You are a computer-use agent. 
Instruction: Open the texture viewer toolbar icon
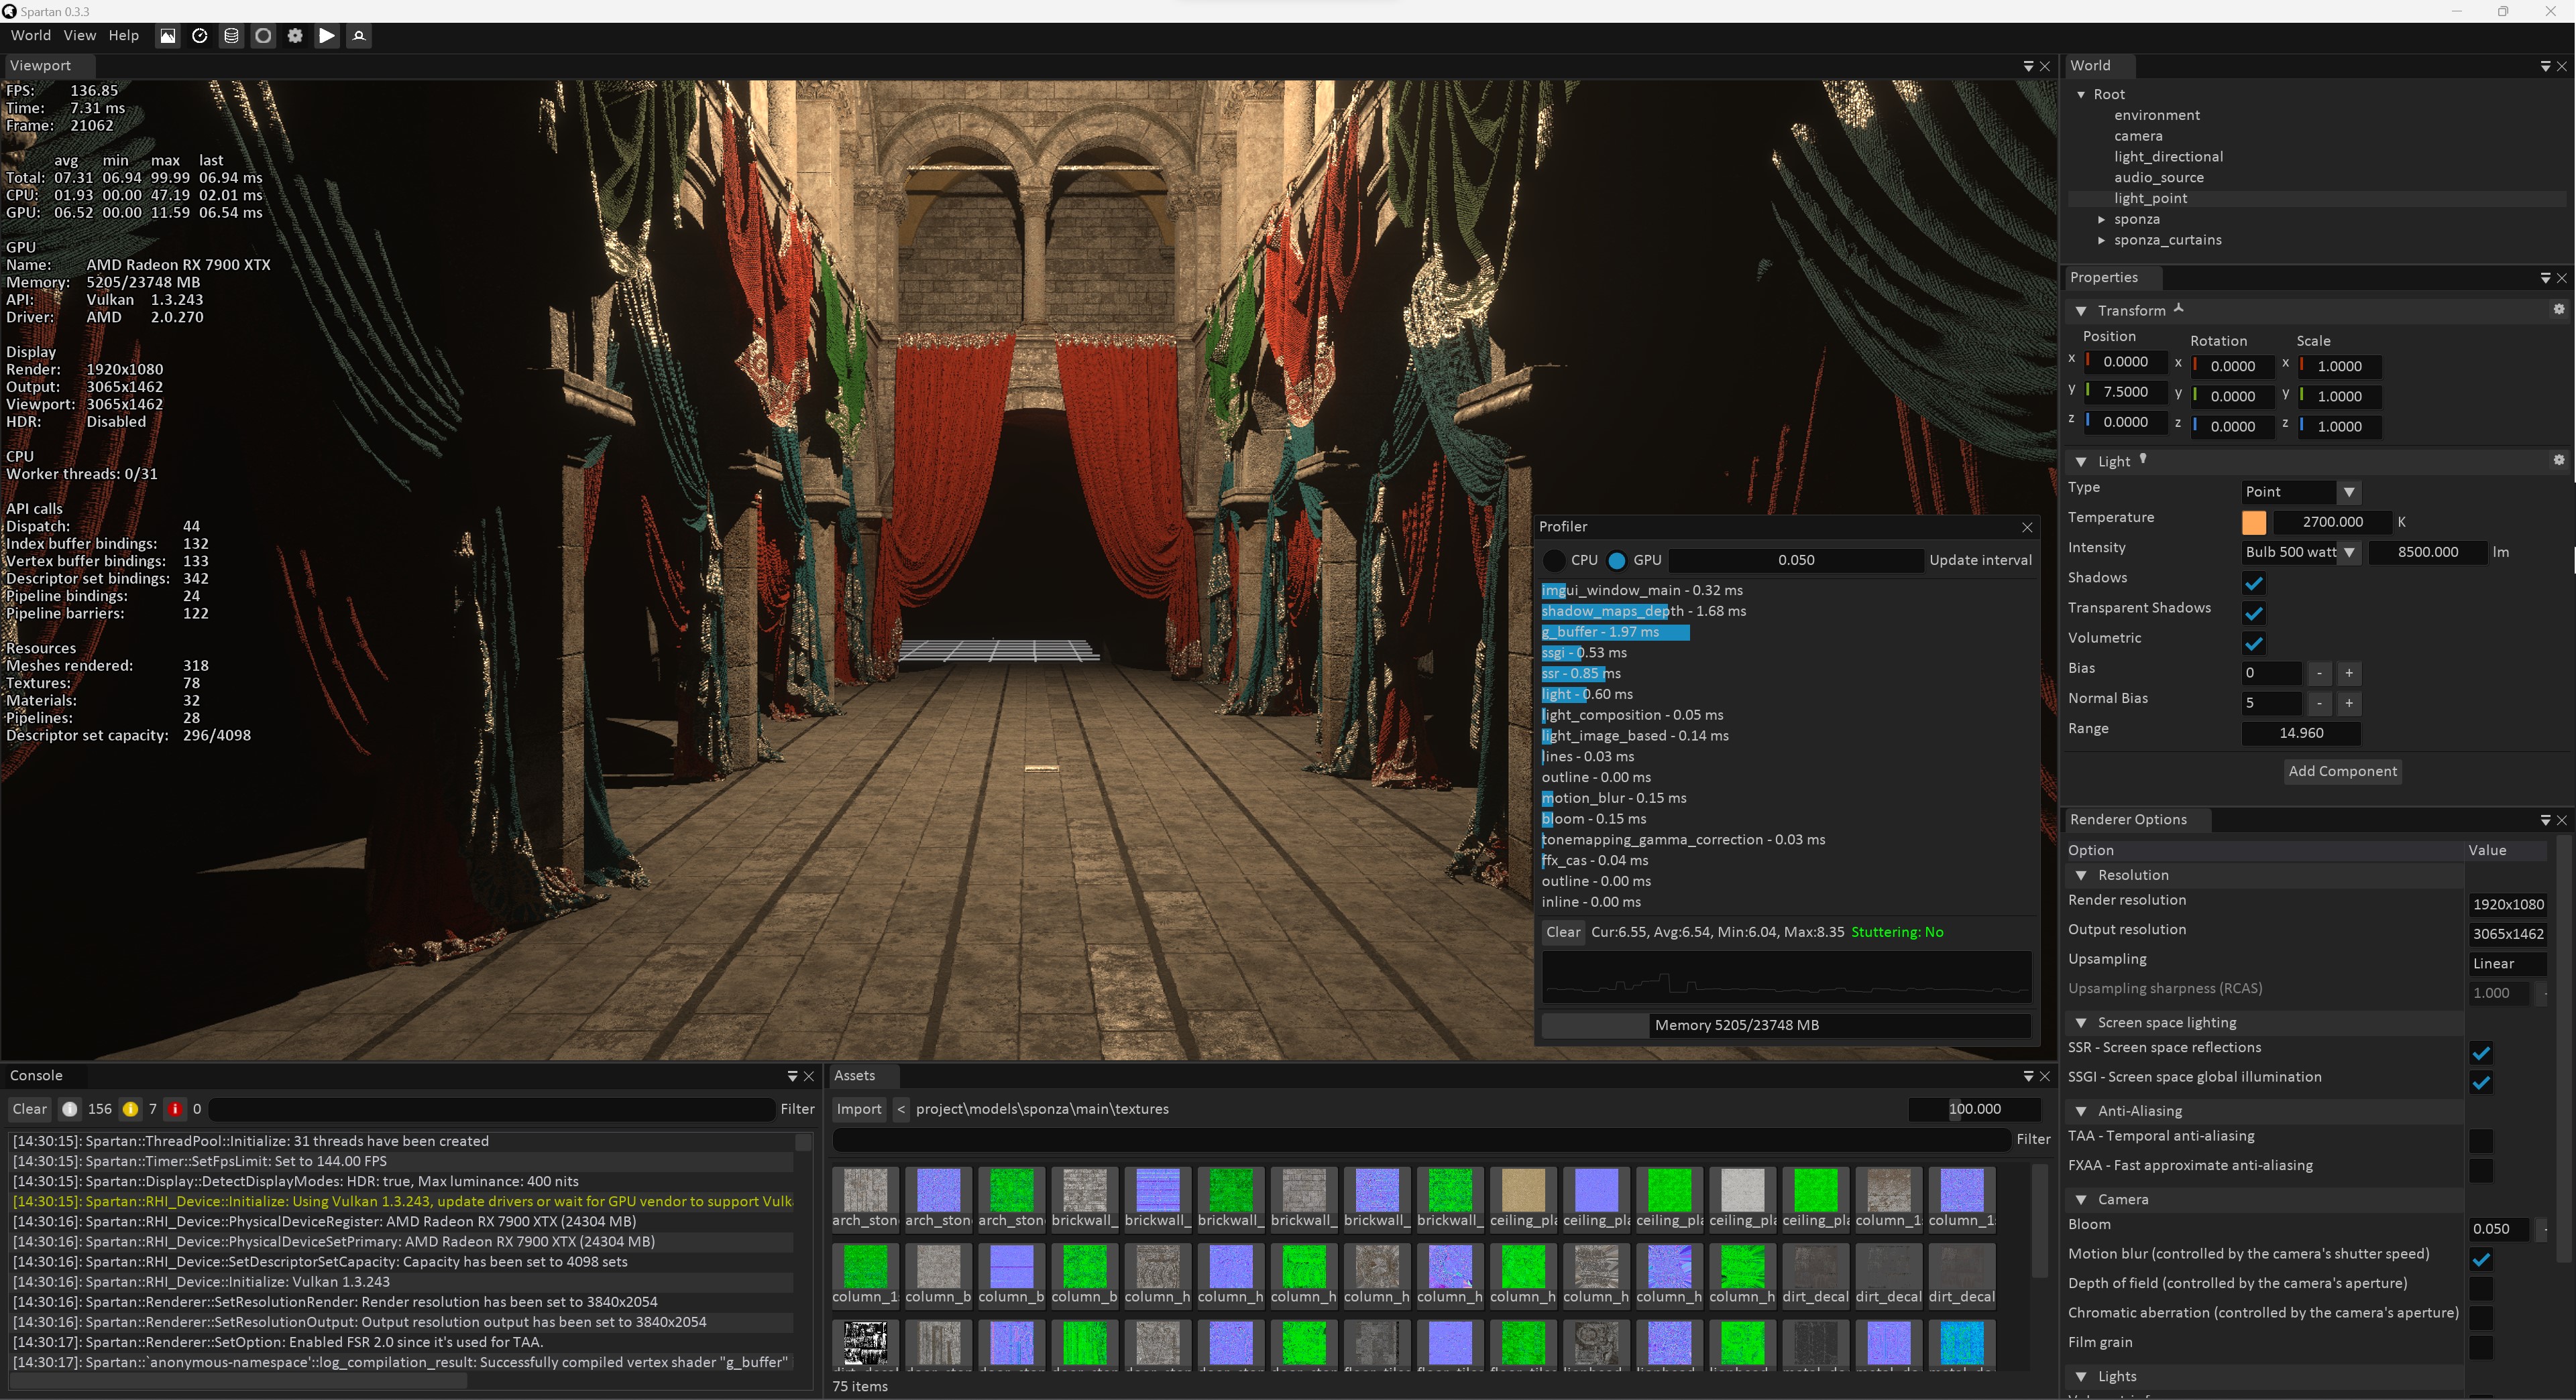[x=168, y=36]
